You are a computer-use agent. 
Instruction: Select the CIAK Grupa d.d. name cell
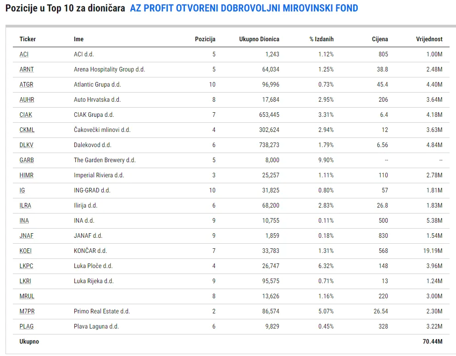coord(94,115)
